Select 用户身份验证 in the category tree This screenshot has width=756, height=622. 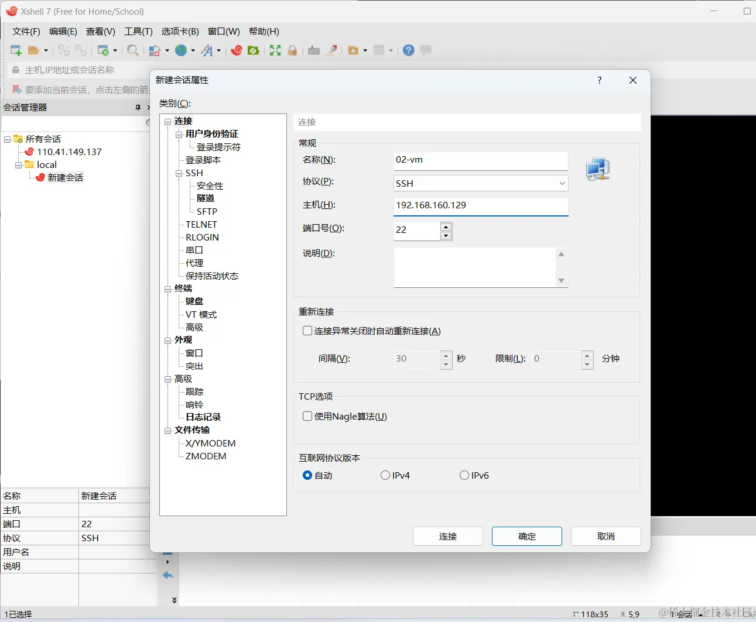tap(212, 134)
